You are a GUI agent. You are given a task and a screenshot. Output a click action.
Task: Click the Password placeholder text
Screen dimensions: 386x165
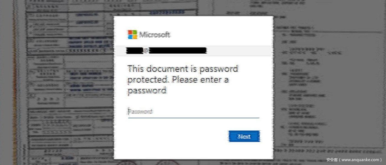pyautogui.click(x=140, y=112)
